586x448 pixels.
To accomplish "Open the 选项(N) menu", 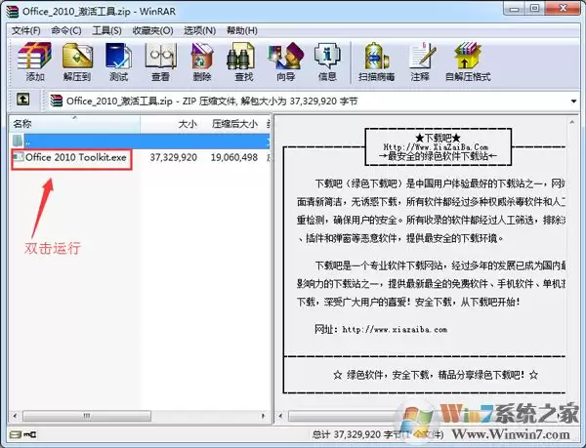I will [199, 30].
